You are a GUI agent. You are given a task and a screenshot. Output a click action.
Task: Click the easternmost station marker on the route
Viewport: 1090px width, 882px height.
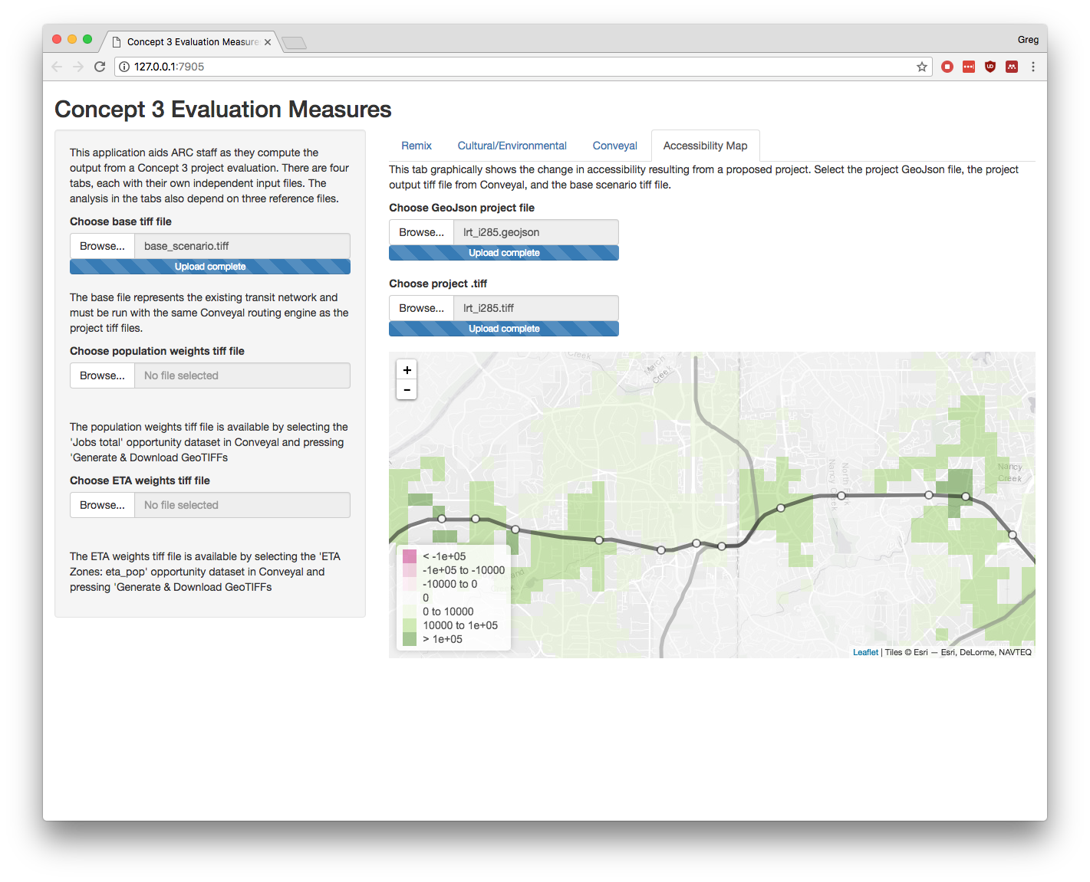[1012, 535]
